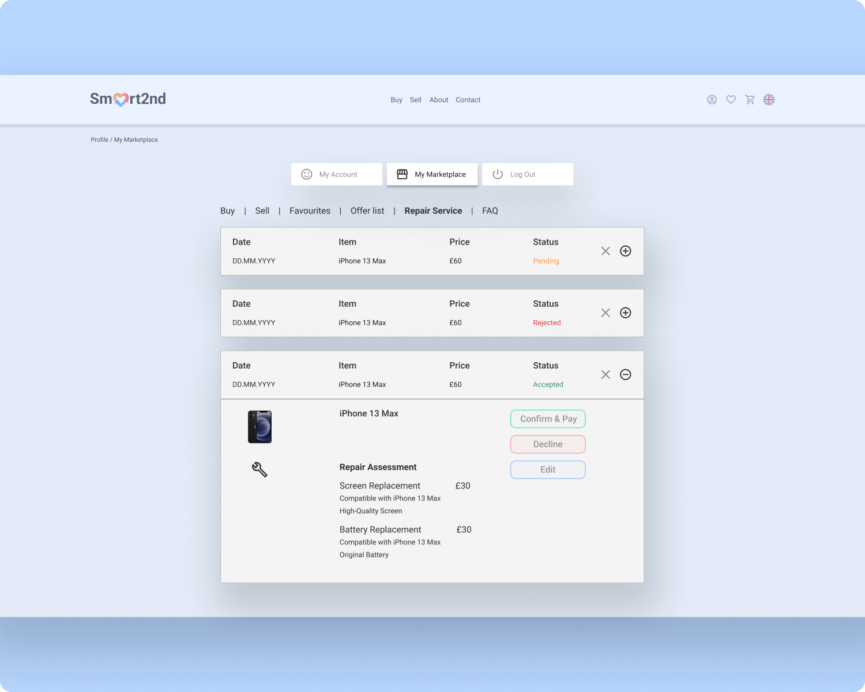Click the Screen Replacement £30 price
This screenshot has width=865, height=692.
pos(463,486)
